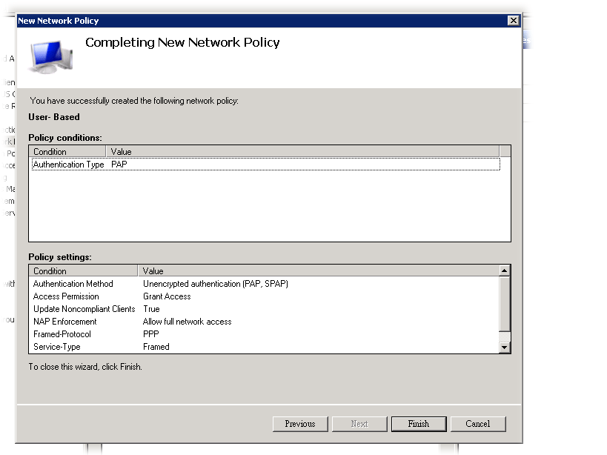Click the Finish button to close wizard
The width and height of the screenshot is (607, 455).
pos(419,424)
